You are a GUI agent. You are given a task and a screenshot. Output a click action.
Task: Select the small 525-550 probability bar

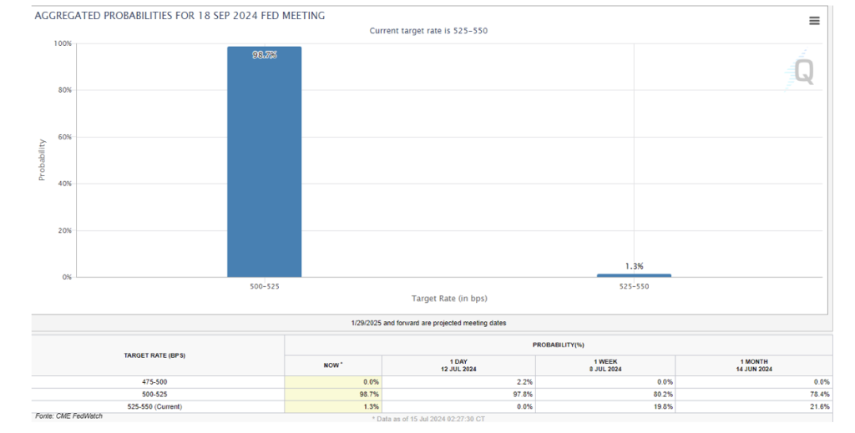coord(635,275)
